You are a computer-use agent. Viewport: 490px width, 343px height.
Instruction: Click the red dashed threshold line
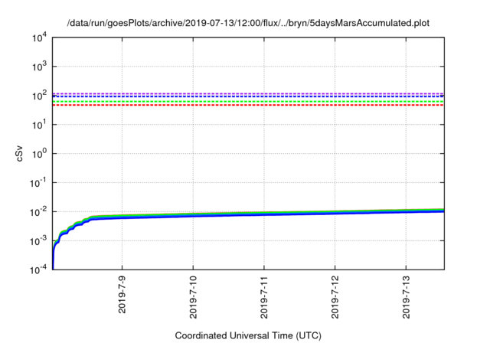[x=248, y=105]
